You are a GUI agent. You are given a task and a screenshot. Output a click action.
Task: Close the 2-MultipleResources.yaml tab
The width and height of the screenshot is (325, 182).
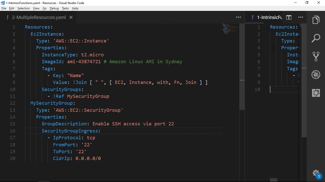pyautogui.click(x=71, y=17)
